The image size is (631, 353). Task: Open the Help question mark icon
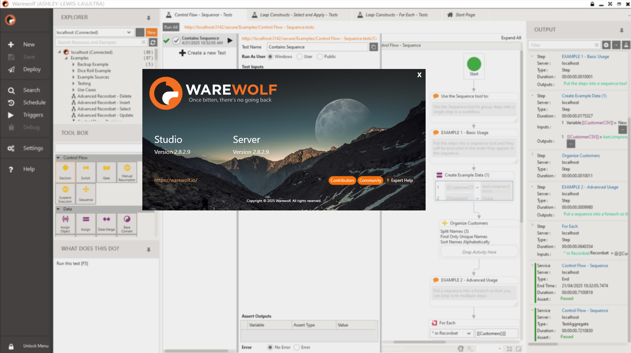point(11,169)
